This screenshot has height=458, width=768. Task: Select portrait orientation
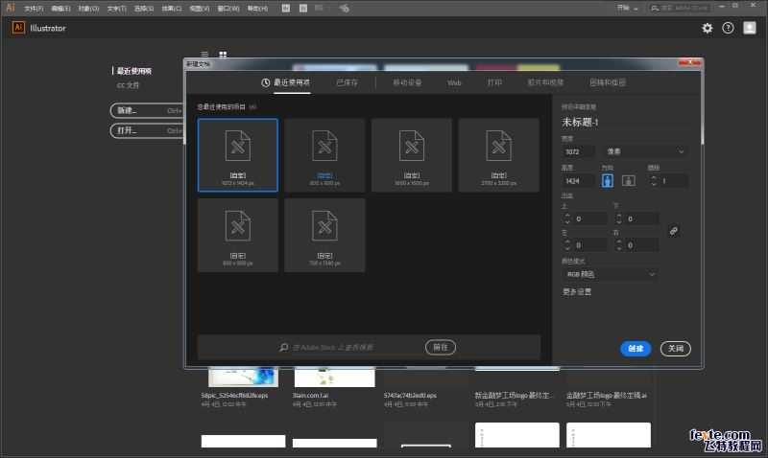tap(608, 180)
